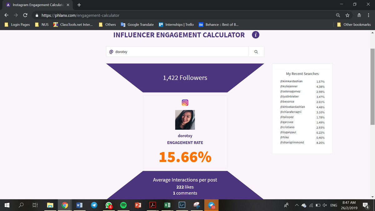Open Telegram with 10 badge on taskbar

tap(211, 205)
